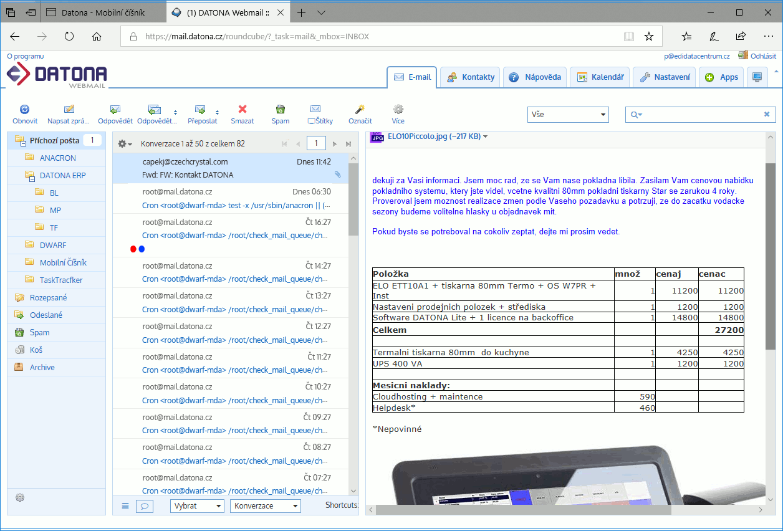Open folder actions gear under folder list
The width and height of the screenshot is (783, 531).
tap(20, 497)
